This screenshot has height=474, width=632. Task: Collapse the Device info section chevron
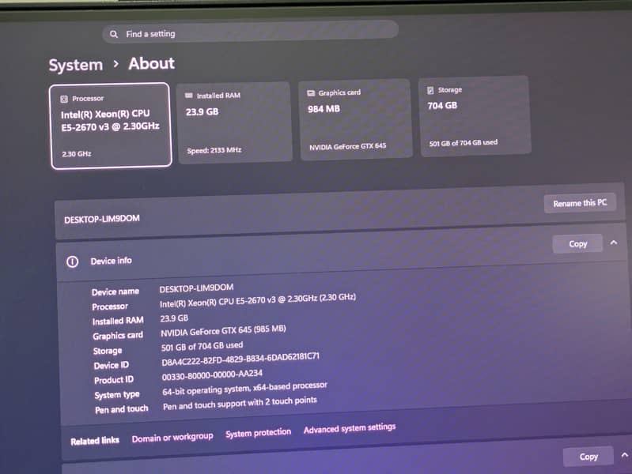pos(614,243)
